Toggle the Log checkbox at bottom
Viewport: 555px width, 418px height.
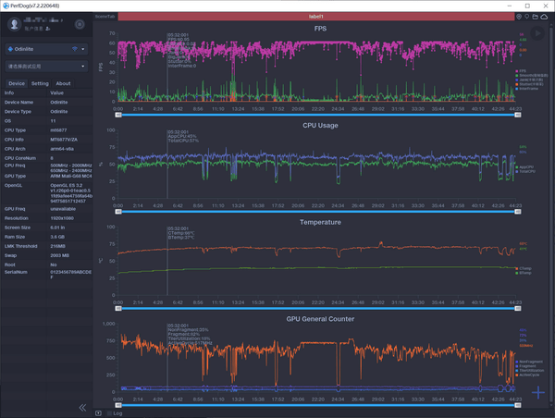pyautogui.click(x=107, y=412)
